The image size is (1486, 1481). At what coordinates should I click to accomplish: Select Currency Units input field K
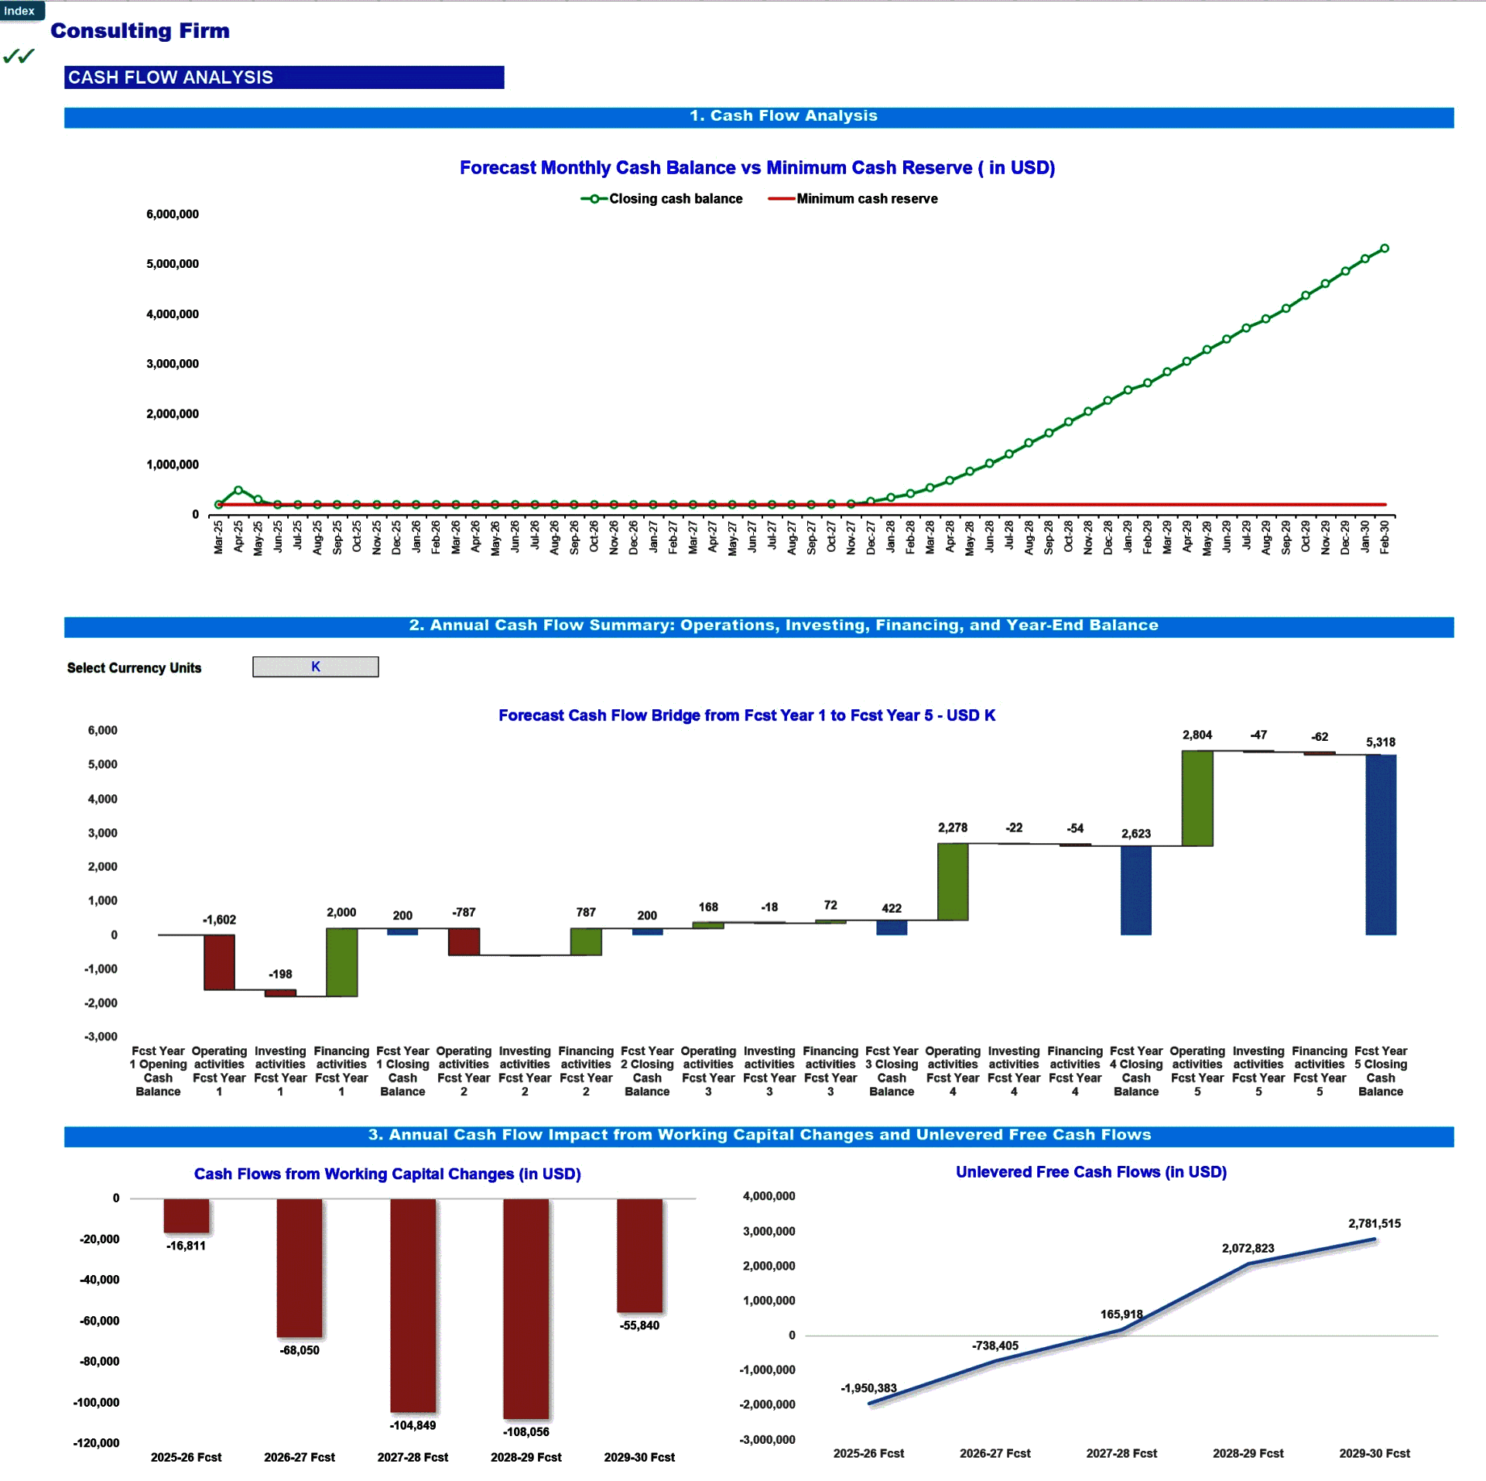330,666
